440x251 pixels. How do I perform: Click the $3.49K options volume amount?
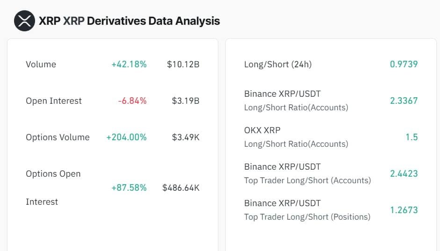click(186, 137)
